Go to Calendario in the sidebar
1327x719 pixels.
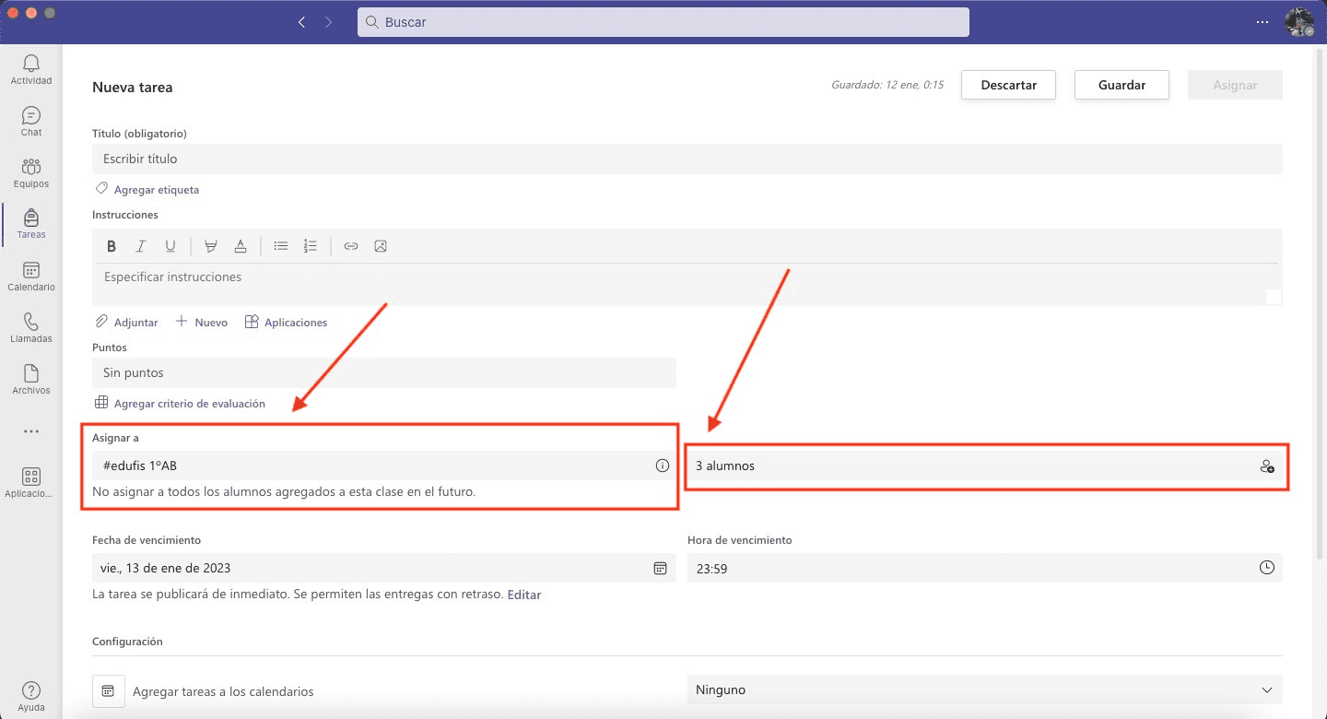[31, 277]
